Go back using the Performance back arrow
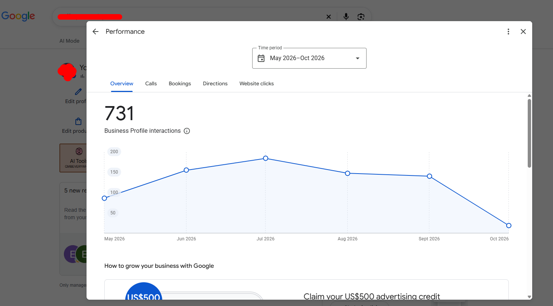553x306 pixels. pyautogui.click(x=95, y=32)
